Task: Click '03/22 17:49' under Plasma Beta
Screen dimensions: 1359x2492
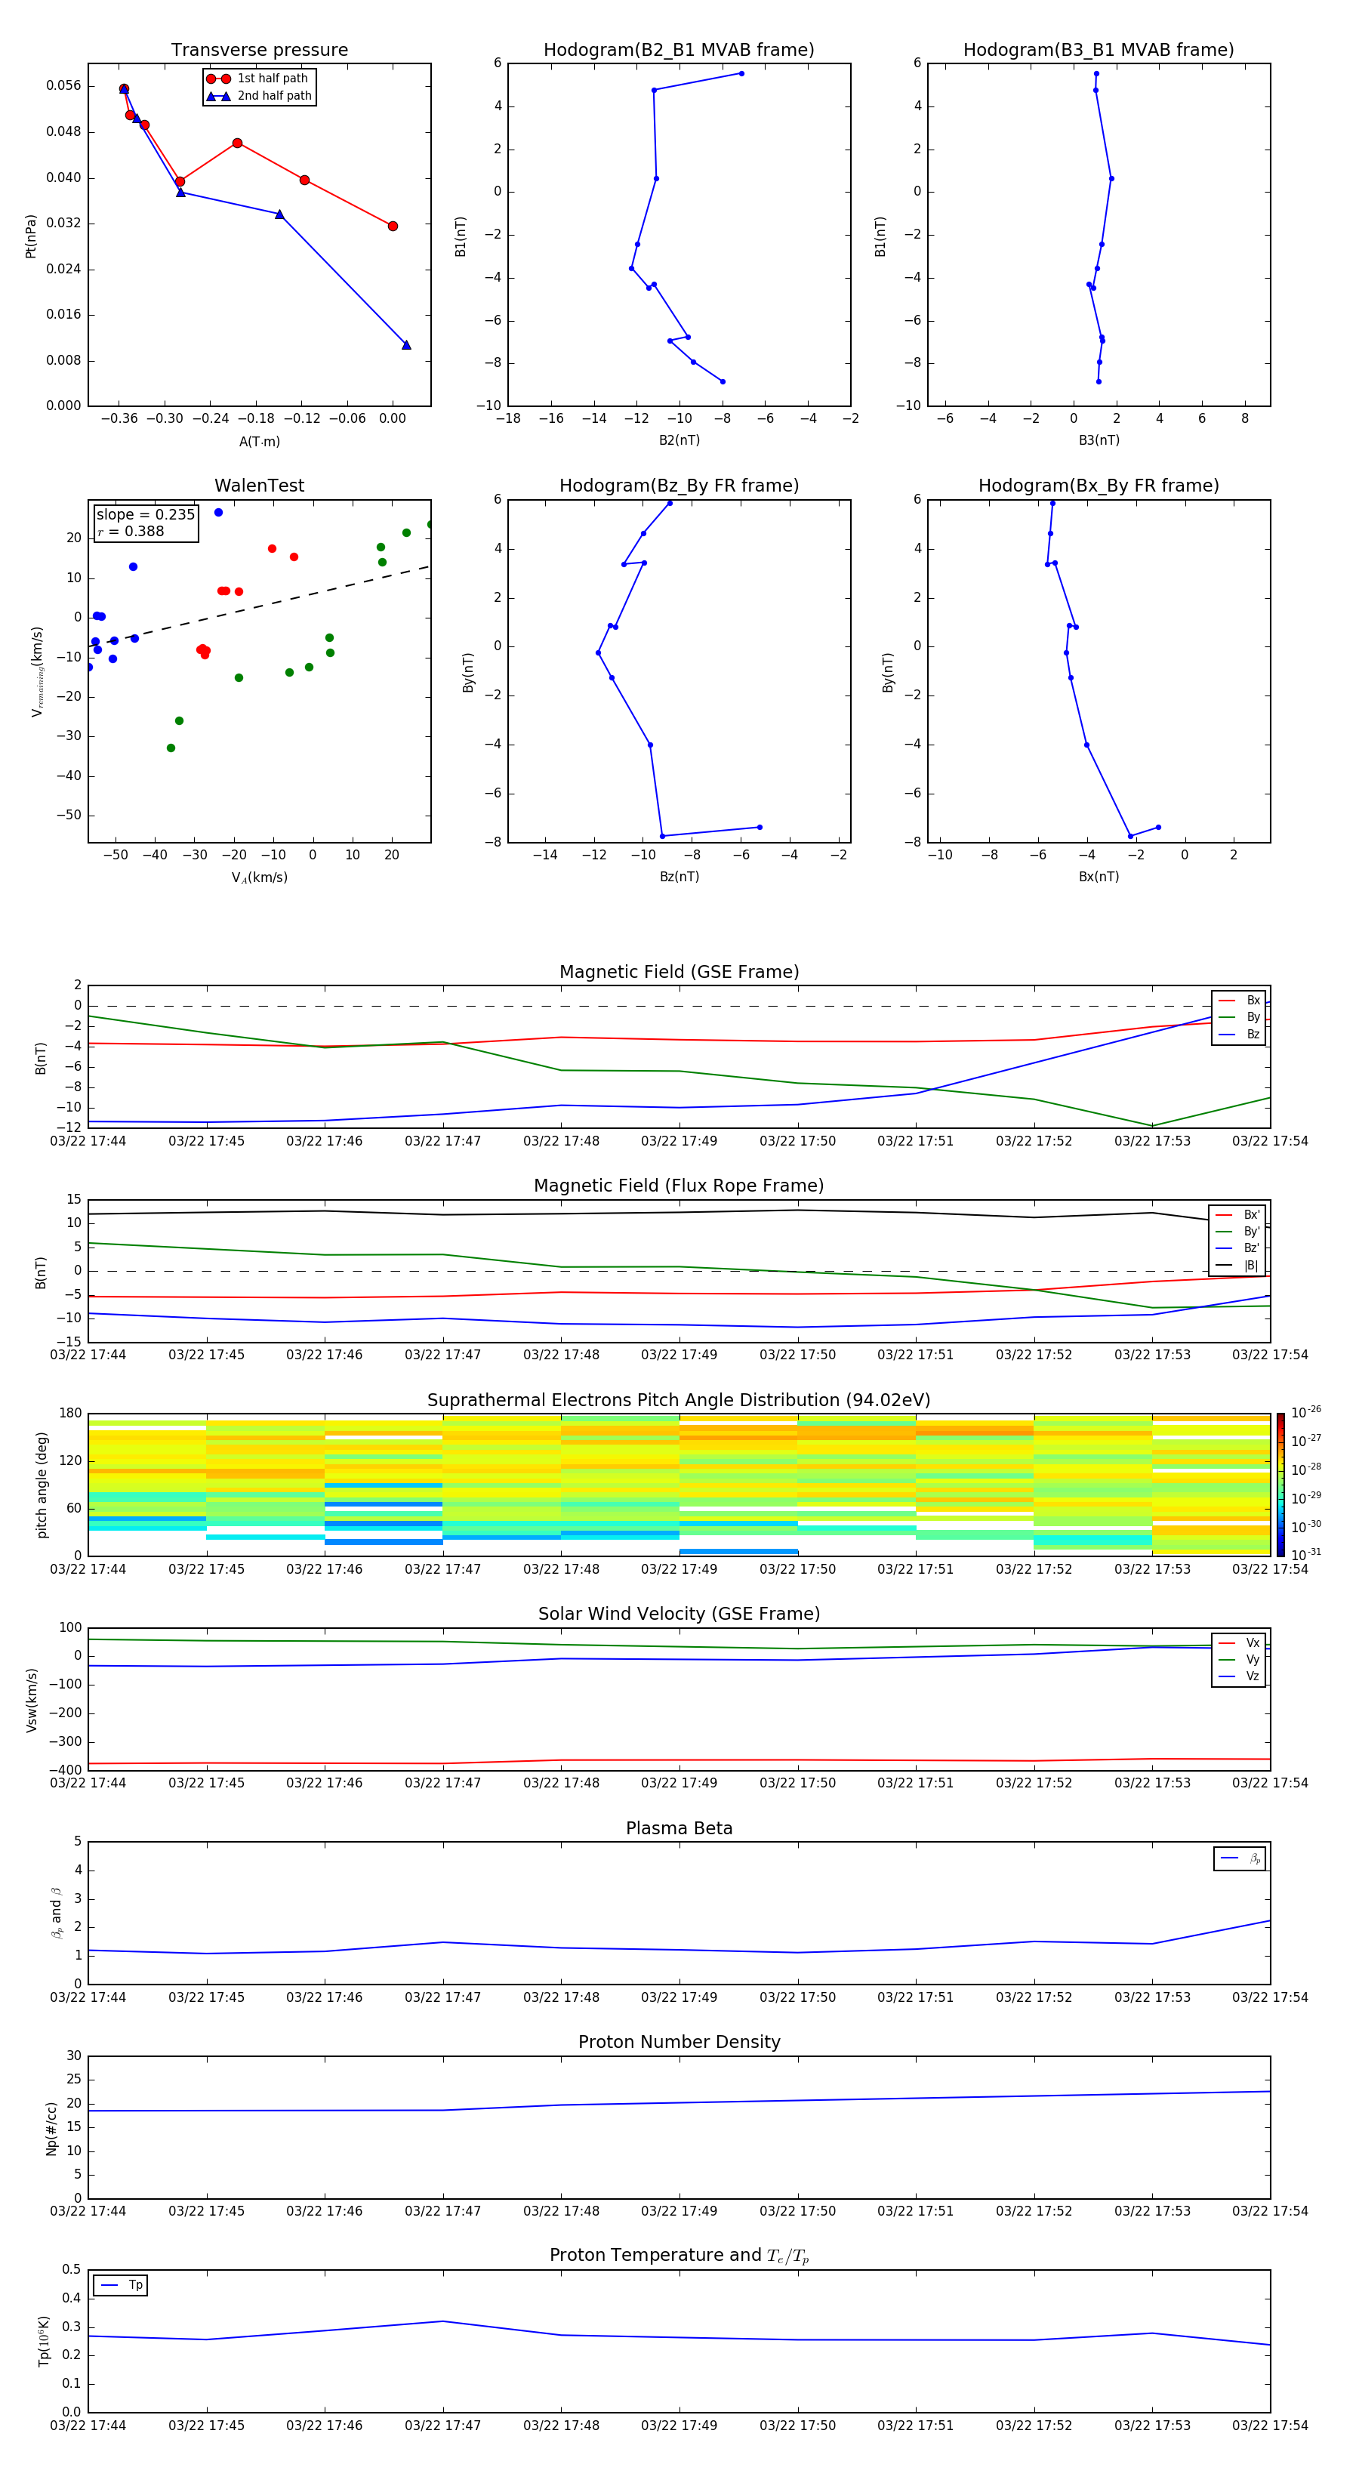Action: click(679, 1997)
